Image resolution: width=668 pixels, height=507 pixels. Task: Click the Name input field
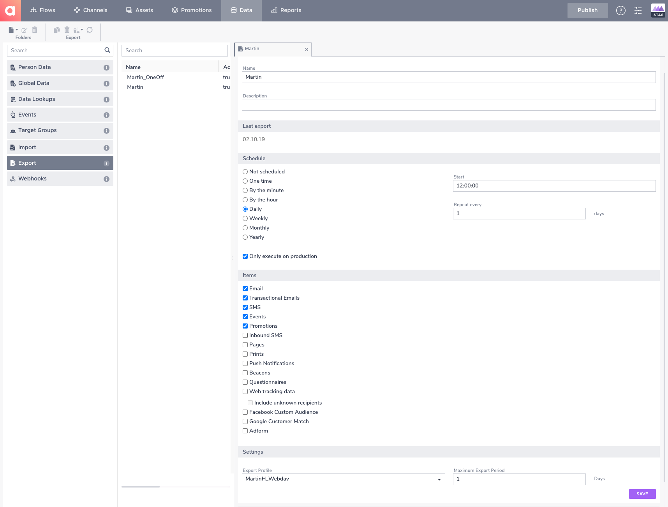tap(449, 77)
